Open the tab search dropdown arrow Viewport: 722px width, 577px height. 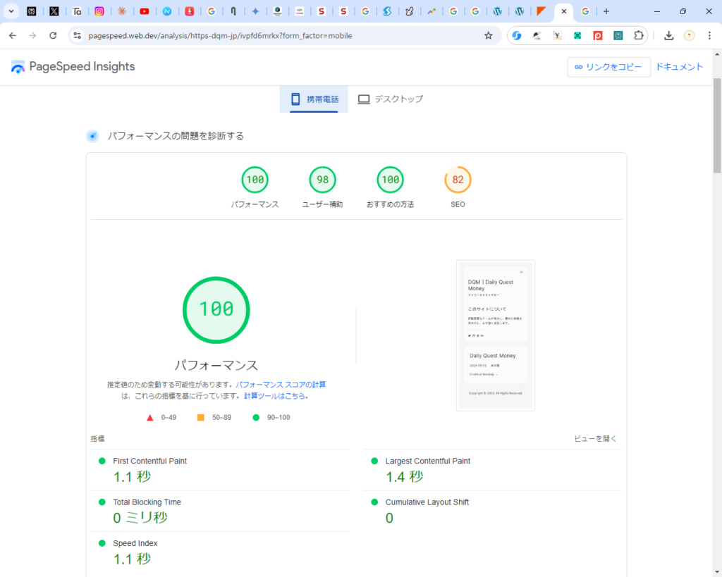point(11,11)
